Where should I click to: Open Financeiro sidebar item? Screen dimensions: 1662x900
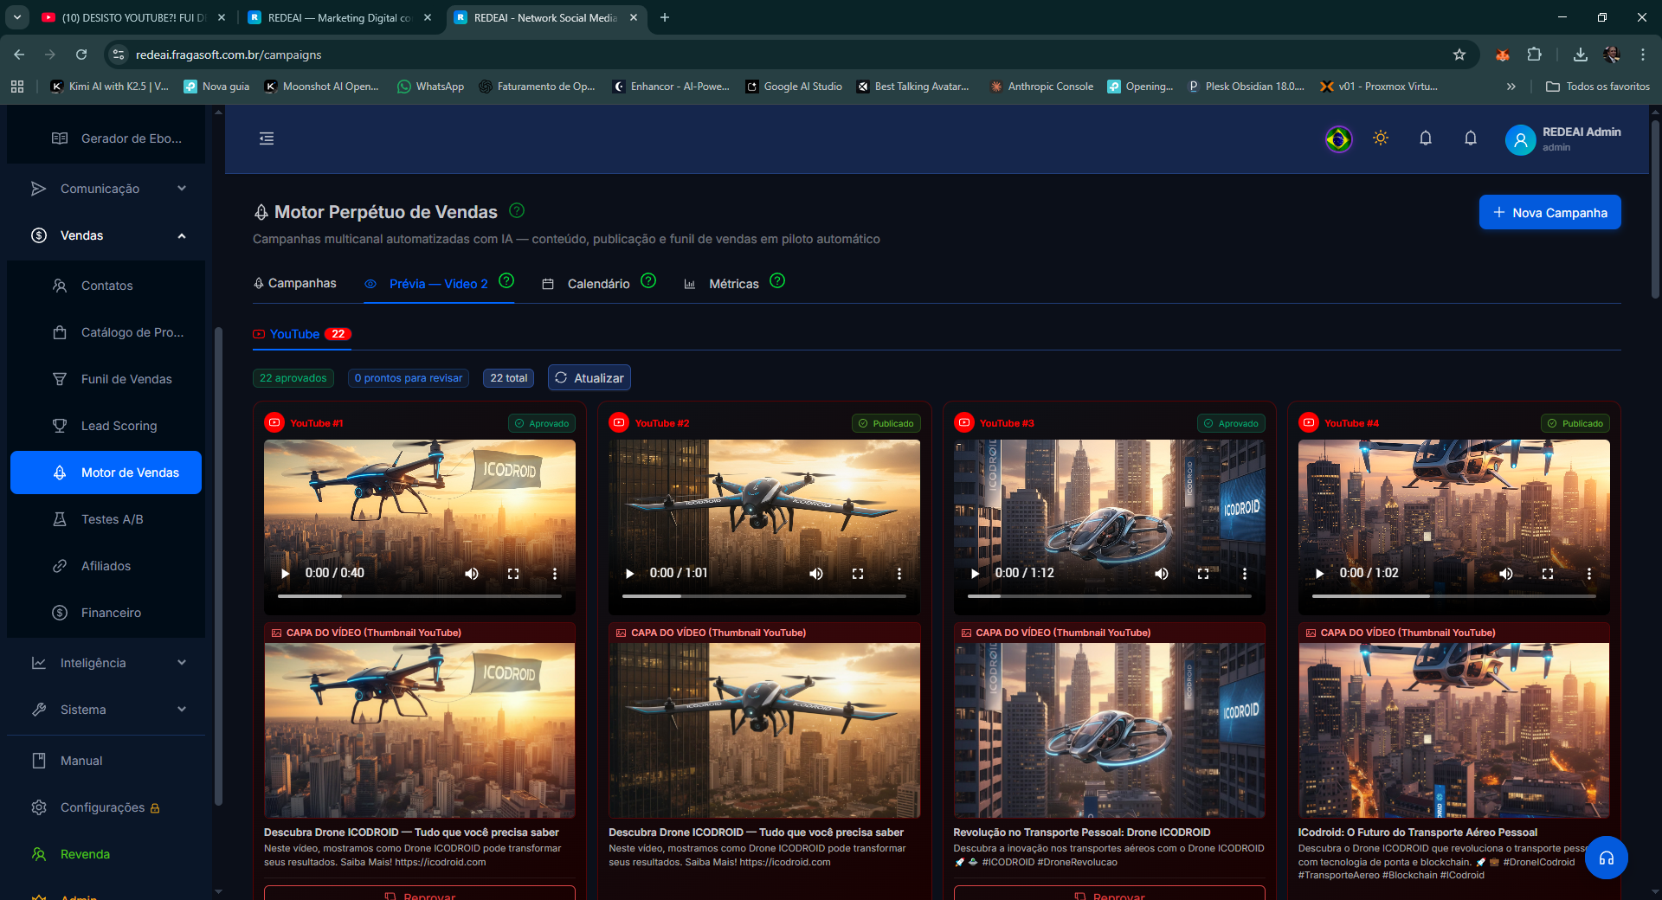click(106, 613)
